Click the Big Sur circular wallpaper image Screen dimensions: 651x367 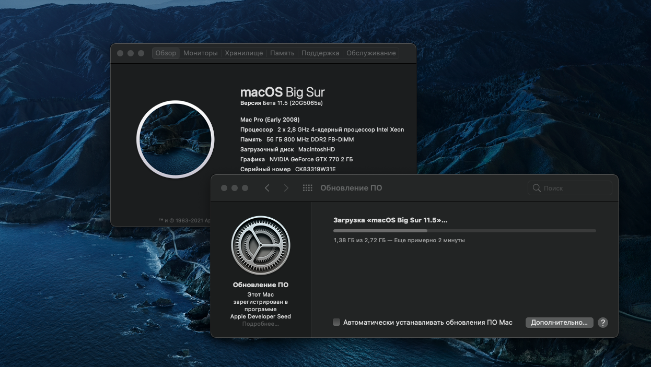pos(176,139)
